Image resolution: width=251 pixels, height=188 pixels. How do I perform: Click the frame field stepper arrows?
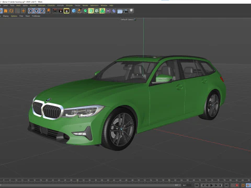click(192, 185)
